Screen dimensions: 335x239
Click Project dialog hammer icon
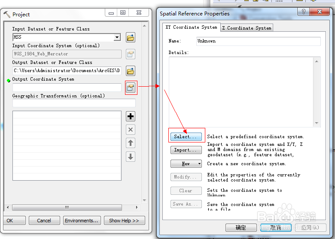pos(6,14)
